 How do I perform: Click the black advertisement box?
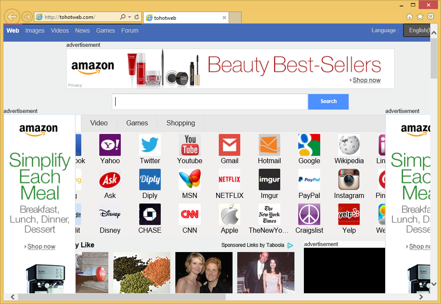344,271
